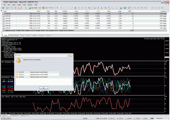Select the Crosshair tool
This screenshot has height=120, width=170.
[61, 8]
